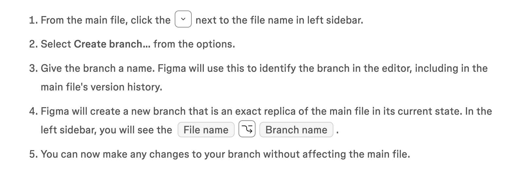Click the File name badge
The image size is (513, 175).
pyautogui.click(x=206, y=130)
